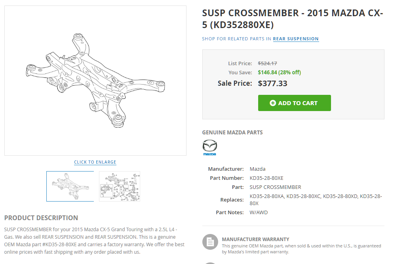Image resolution: width=411 pixels, height=264 pixels.
Task: Click the $377.33 sale price
Action: pyautogui.click(x=272, y=83)
